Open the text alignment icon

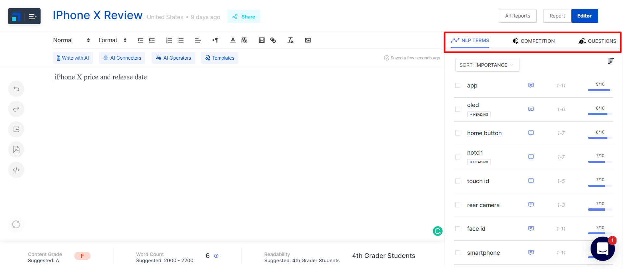198,40
